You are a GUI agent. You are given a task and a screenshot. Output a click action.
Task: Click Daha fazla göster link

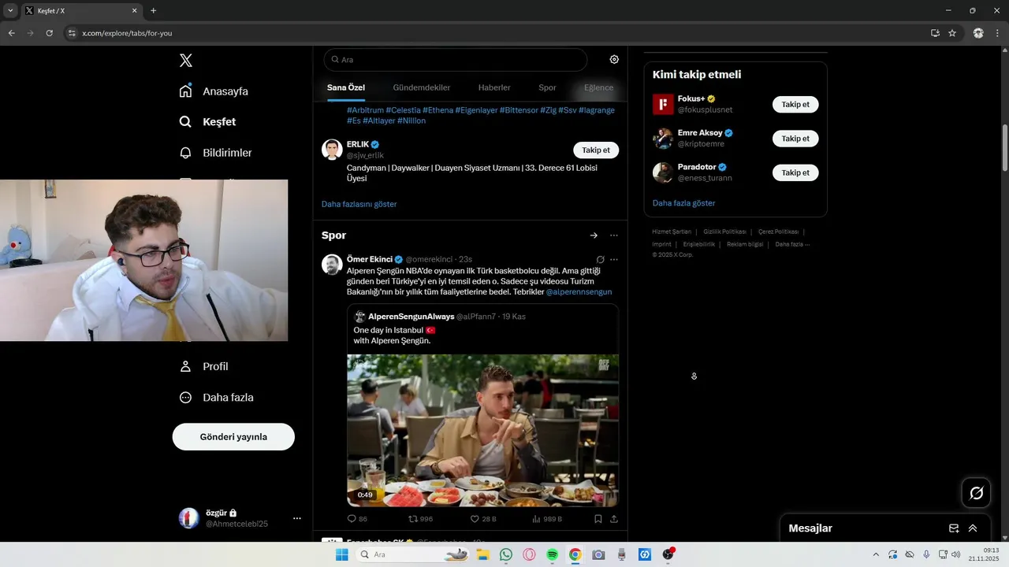pyautogui.click(x=683, y=203)
